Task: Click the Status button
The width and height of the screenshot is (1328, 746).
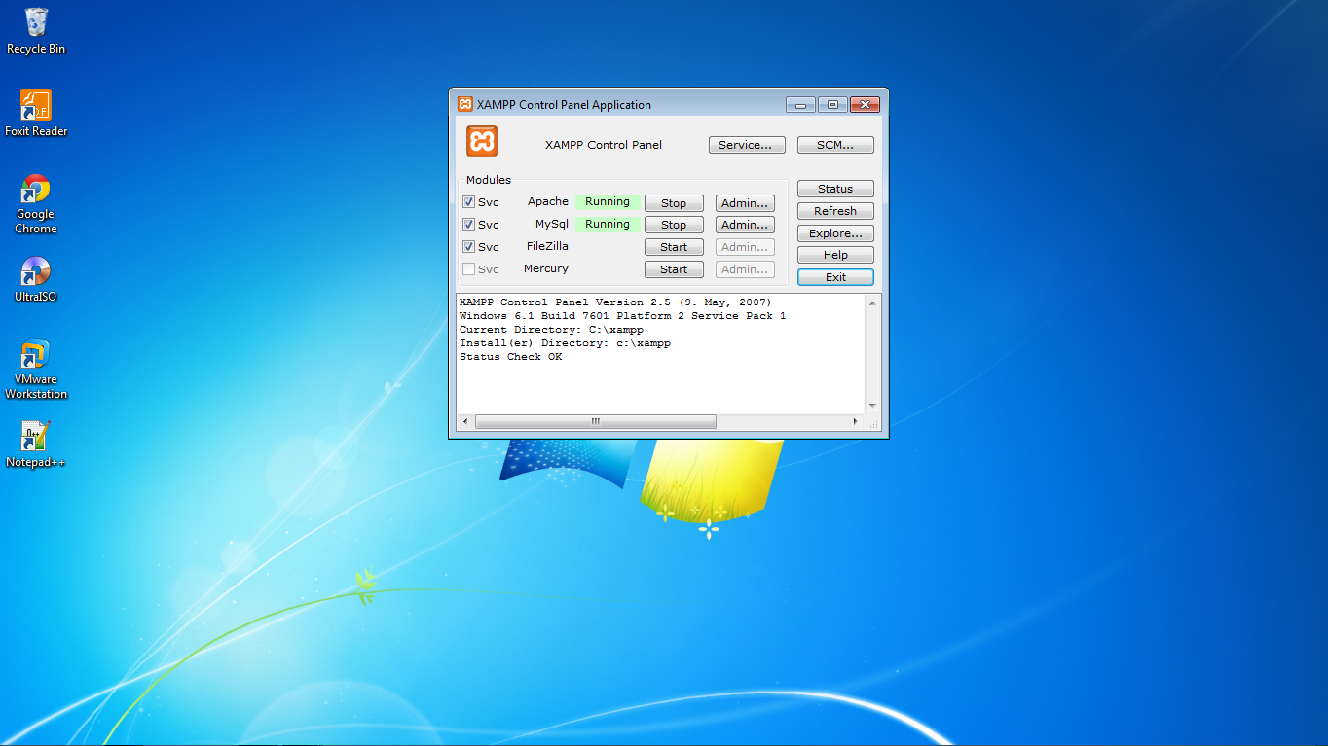Action: click(835, 189)
